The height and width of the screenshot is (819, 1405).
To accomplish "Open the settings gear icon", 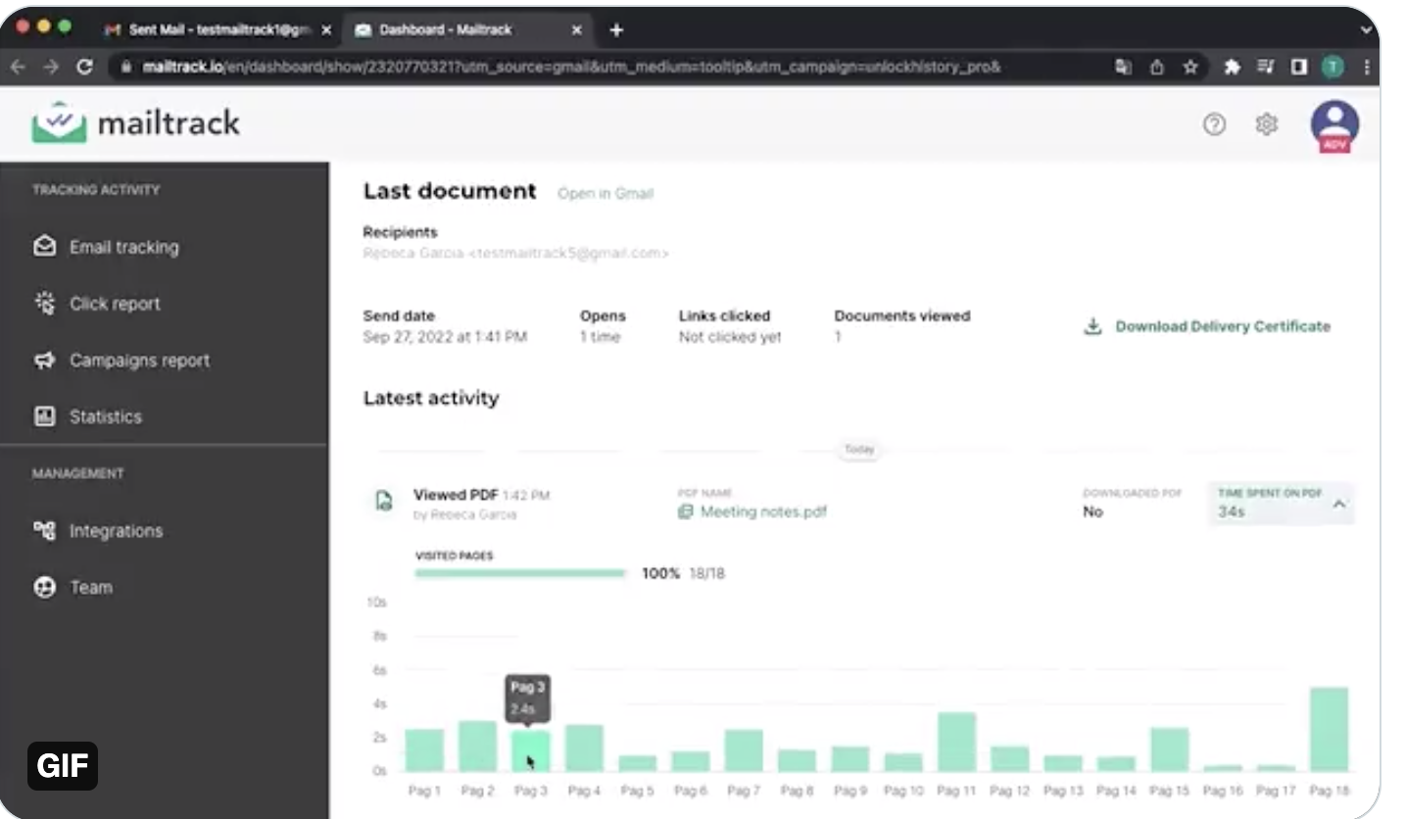I will (x=1267, y=124).
